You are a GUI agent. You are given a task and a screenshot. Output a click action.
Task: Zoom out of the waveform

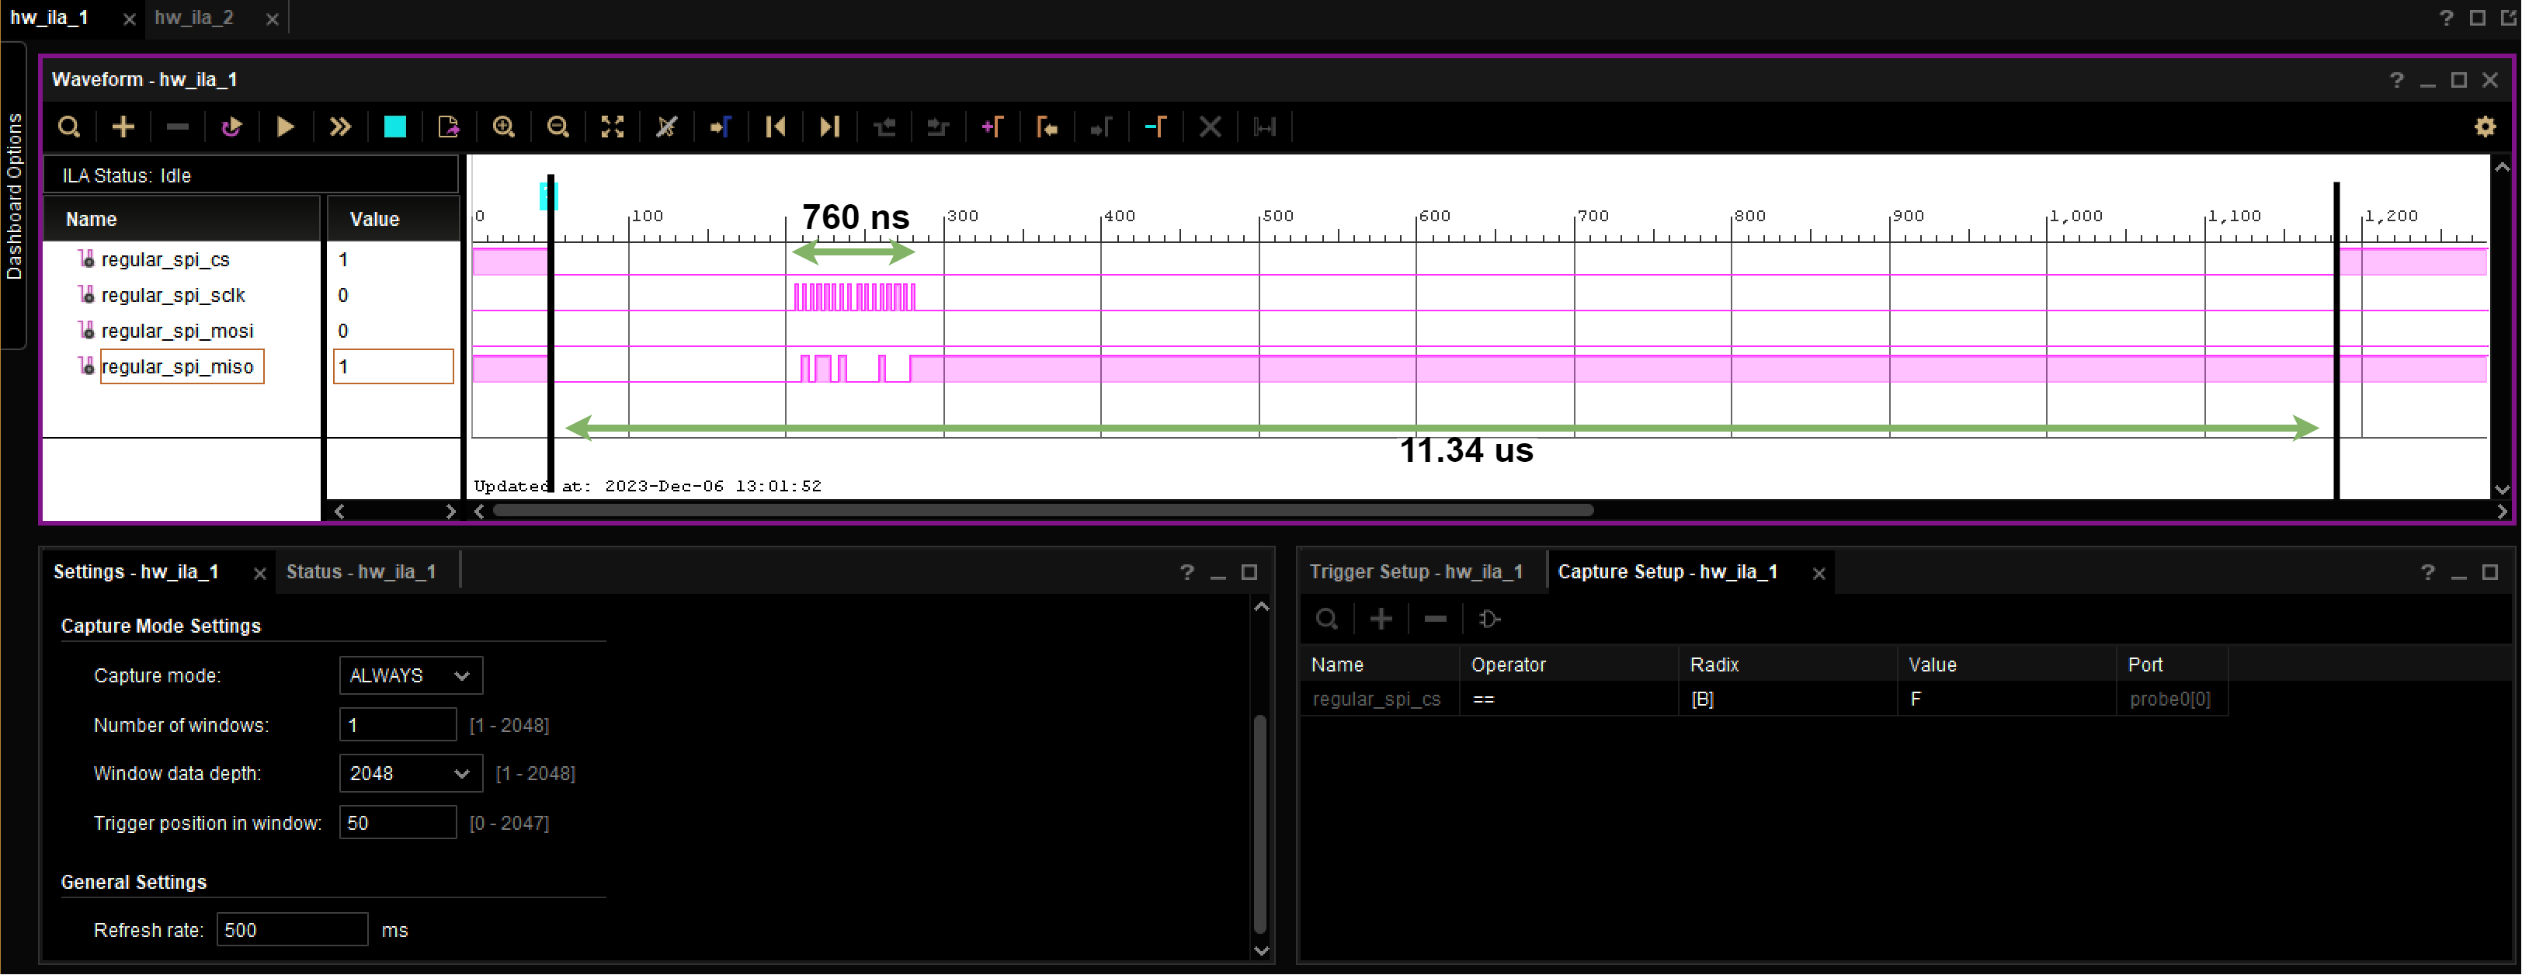558,127
